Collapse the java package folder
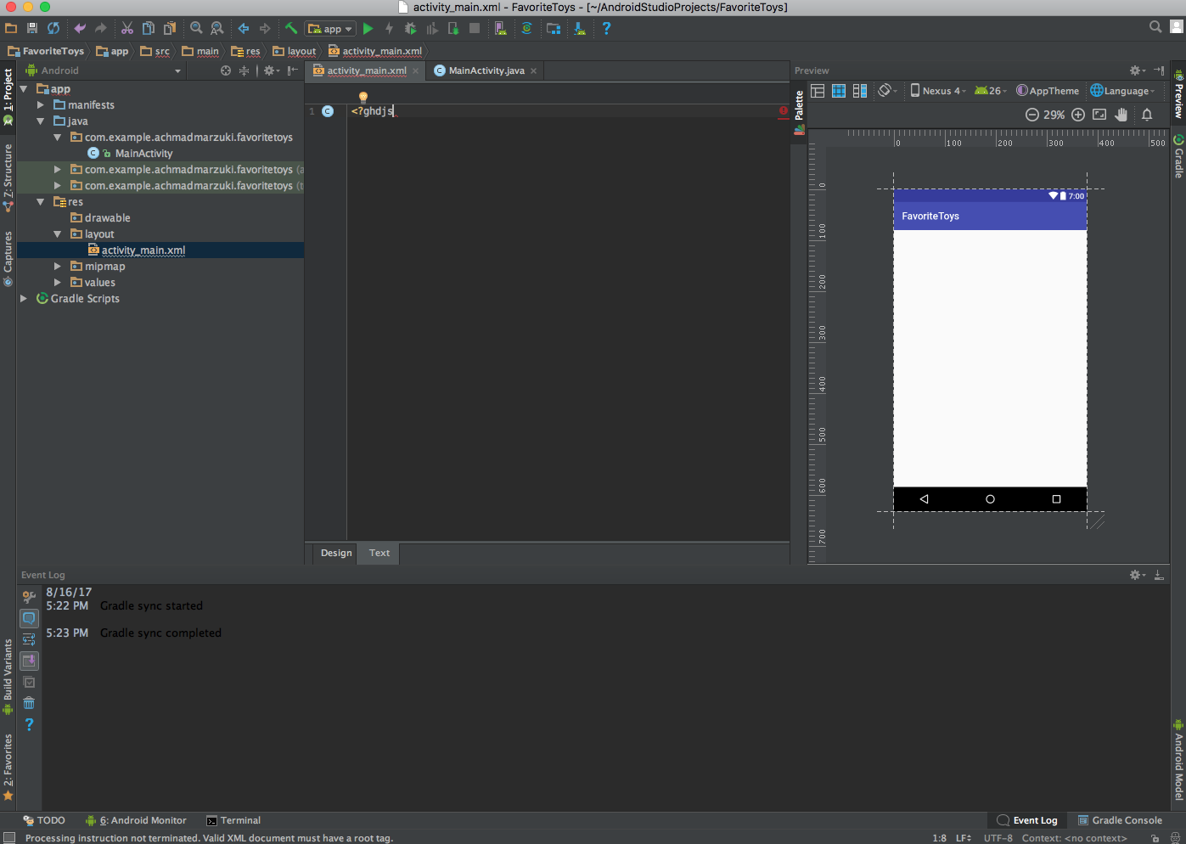 [x=39, y=121]
